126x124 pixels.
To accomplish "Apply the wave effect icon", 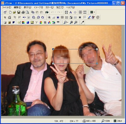I will (x=66, y=17).
